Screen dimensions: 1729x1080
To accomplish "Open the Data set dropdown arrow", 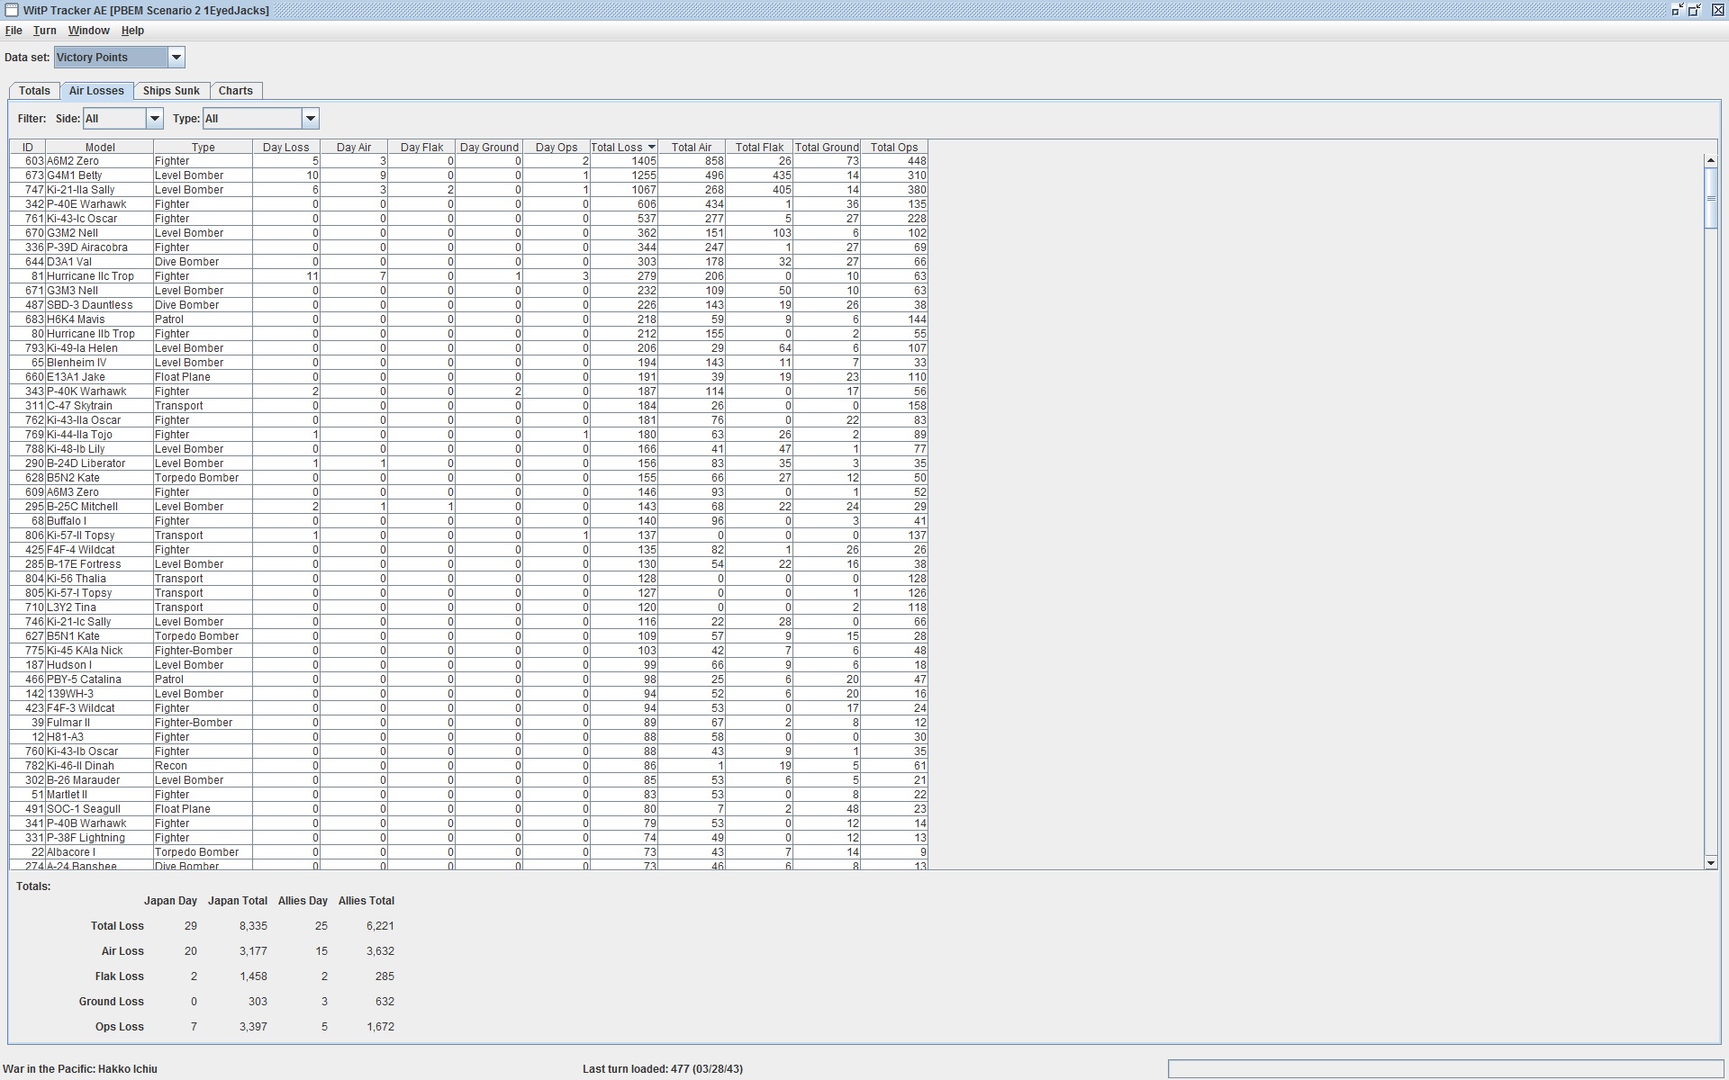I will coord(177,58).
